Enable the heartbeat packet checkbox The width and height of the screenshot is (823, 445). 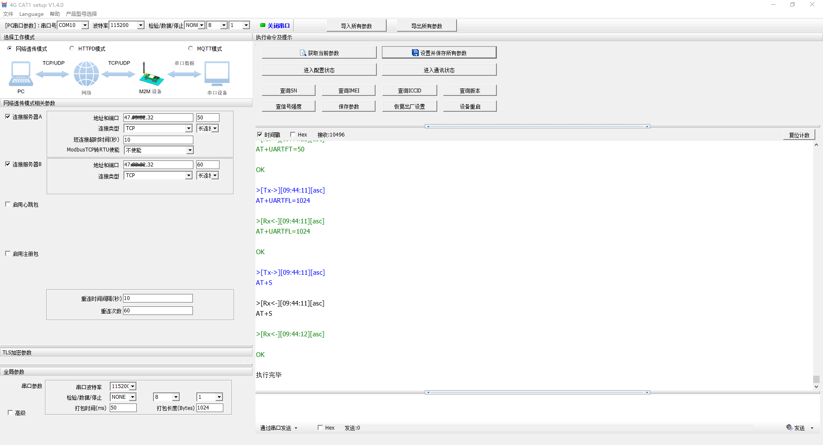click(x=8, y=205)
